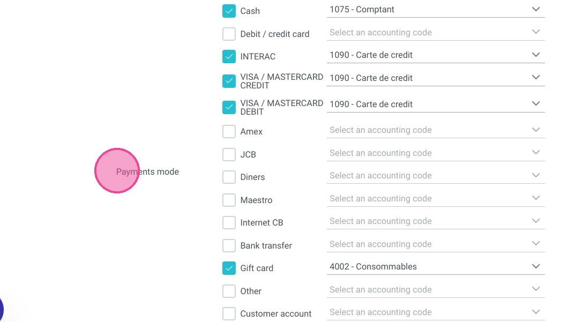Click the Amex label text
This screenshot has width=576, height=322.
point(251,131)
